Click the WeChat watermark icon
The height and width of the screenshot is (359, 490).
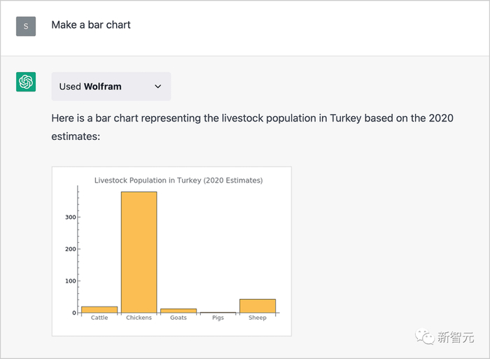pyautogui.click(x=424, y=337)
